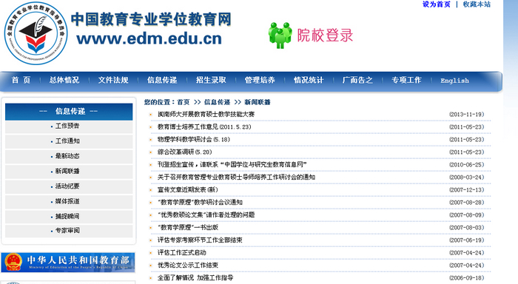Switch to English site version

454,81
